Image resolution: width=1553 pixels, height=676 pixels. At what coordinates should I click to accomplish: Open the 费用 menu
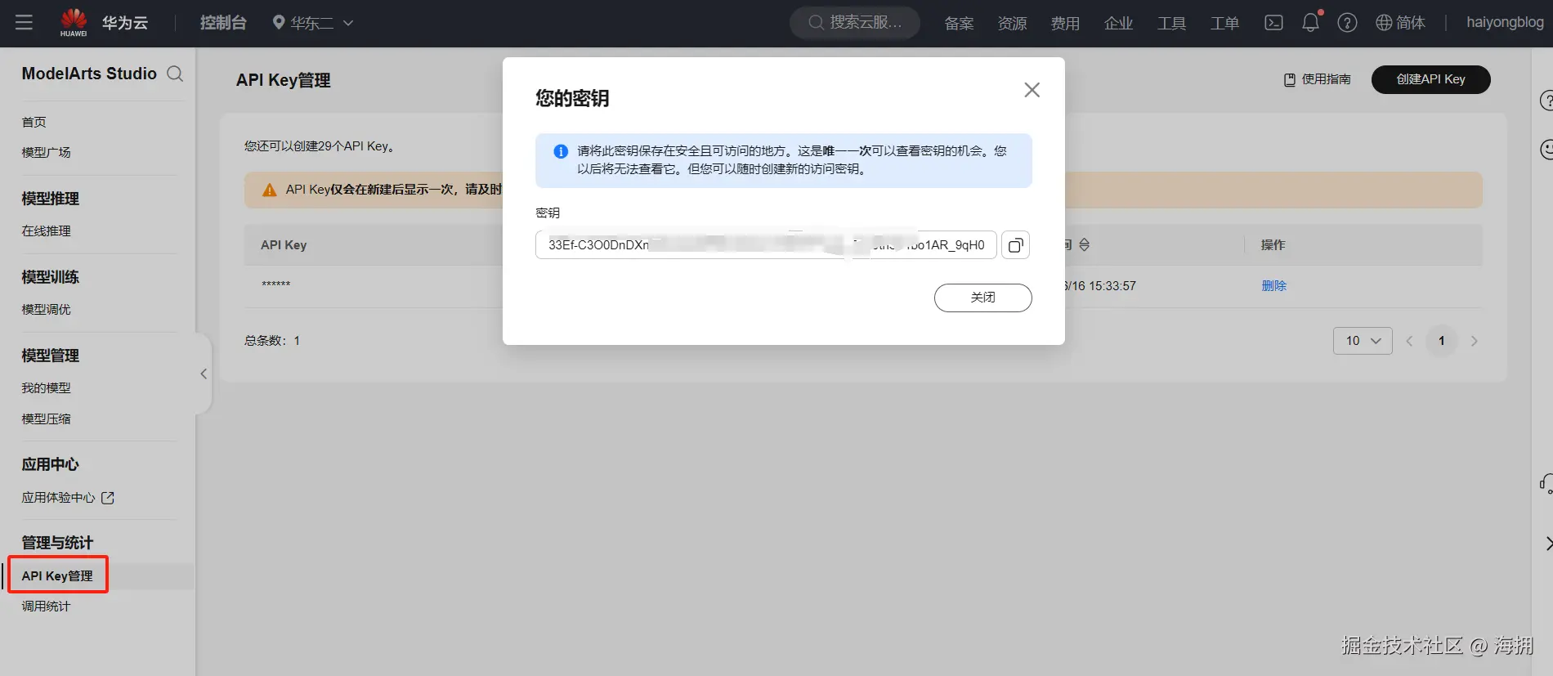click(x=1065, y=24)
